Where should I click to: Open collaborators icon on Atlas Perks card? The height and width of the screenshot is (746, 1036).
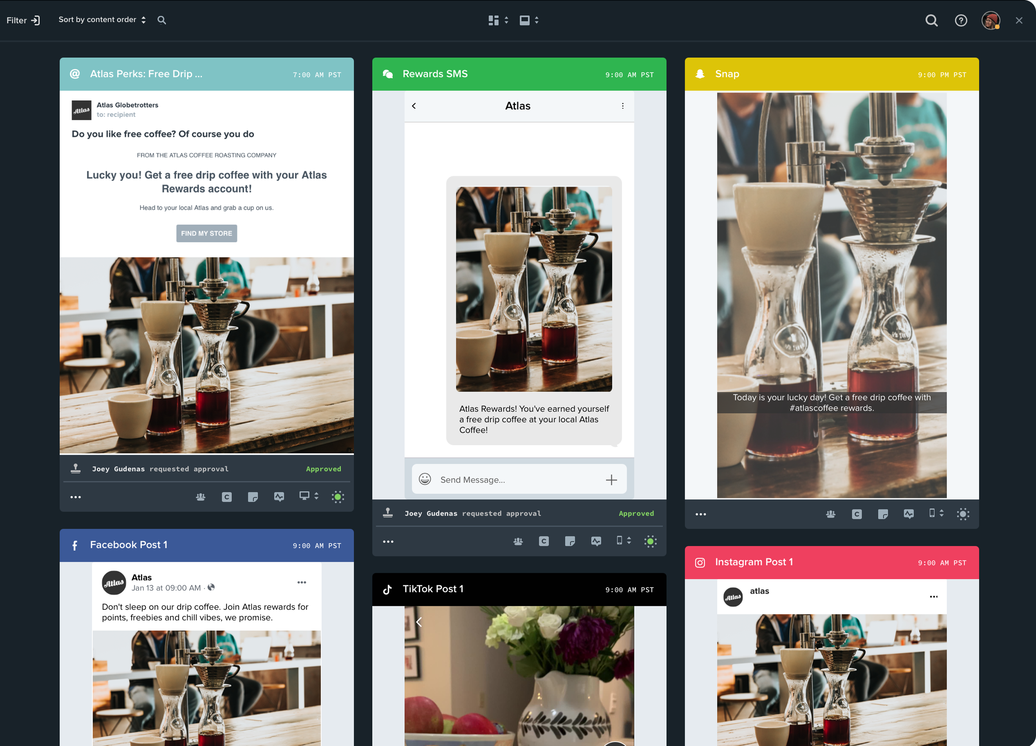pyautogui.click(x=200, y=497)
